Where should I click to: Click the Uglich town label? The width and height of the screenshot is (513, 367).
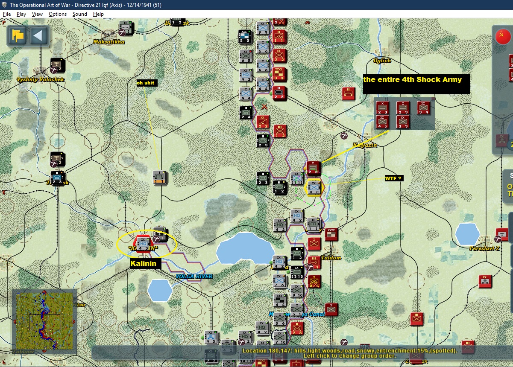(x=382, y=61)
